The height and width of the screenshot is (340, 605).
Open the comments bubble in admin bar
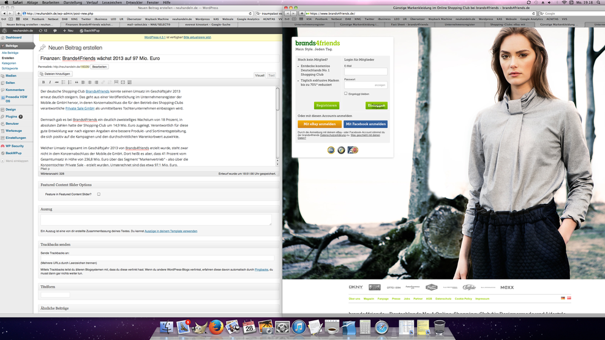point(54,31)
